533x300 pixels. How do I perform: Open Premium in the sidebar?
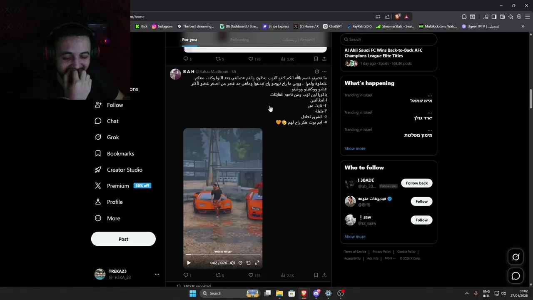[123, 186]
